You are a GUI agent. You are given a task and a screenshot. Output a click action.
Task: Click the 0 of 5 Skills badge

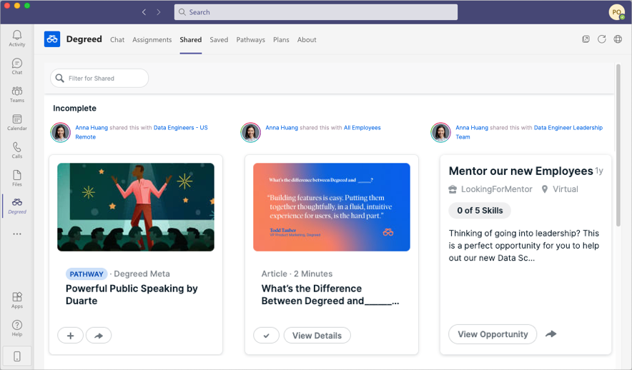pyautogui.click(x=480, y=211)
